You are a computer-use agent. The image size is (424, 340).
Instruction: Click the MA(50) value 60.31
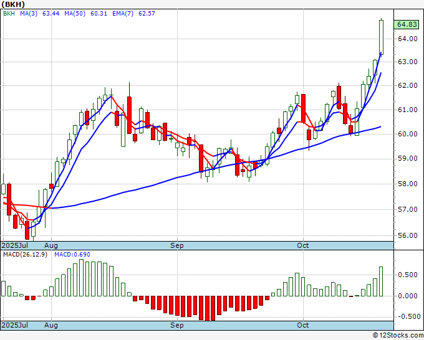click(x=99, y=14)
